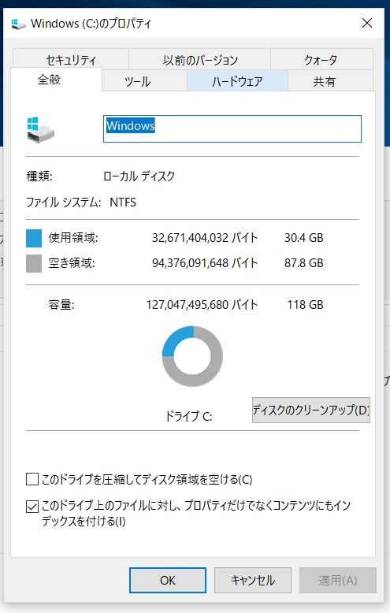
Task: Switch to the セキュリティ tab
Action: (x=71, y=60)
